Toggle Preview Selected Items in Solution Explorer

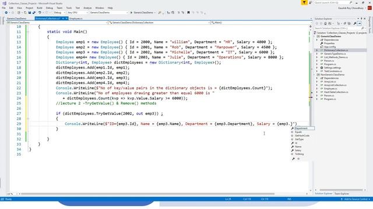point(360,23)
